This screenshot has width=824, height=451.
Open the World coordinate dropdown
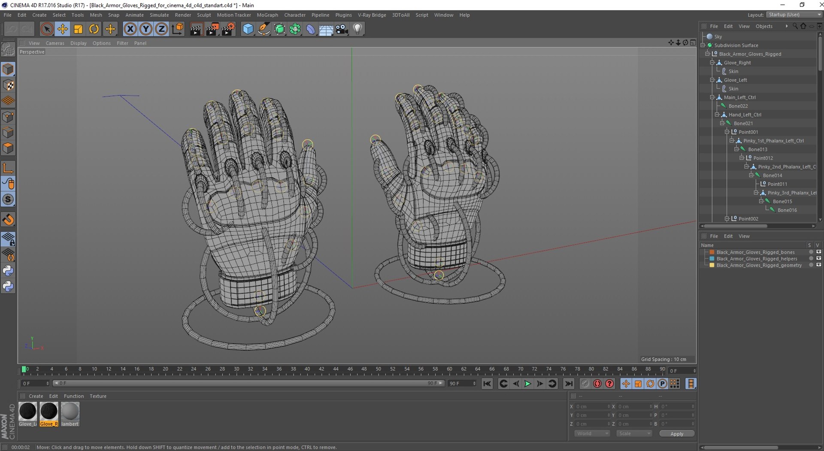[x=592, y=433]
